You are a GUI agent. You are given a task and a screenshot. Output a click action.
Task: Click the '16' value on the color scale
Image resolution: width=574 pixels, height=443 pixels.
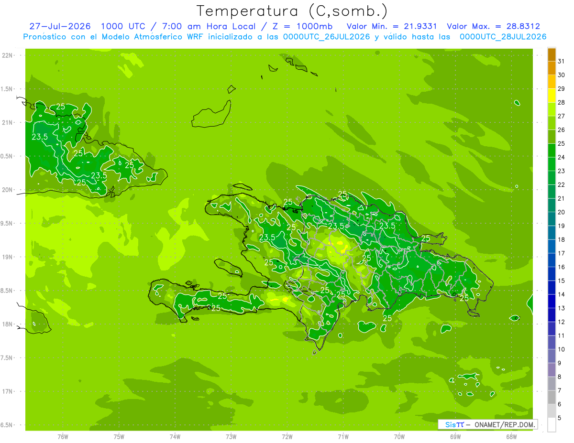562,267
